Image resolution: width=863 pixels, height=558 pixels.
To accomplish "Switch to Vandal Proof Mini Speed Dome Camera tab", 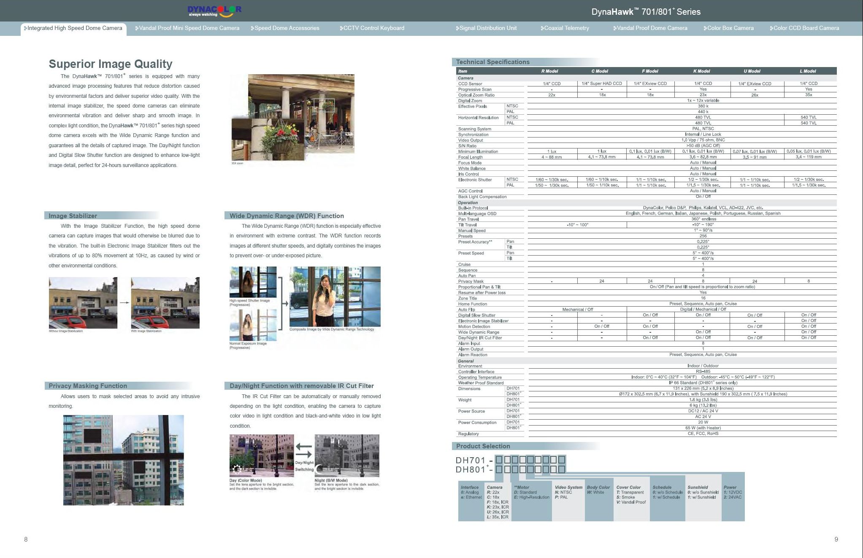I will point(187,28).
